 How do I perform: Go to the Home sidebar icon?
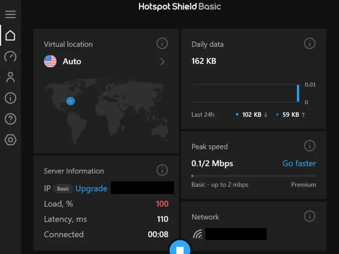pyautogui.click(x=10, y=36)
